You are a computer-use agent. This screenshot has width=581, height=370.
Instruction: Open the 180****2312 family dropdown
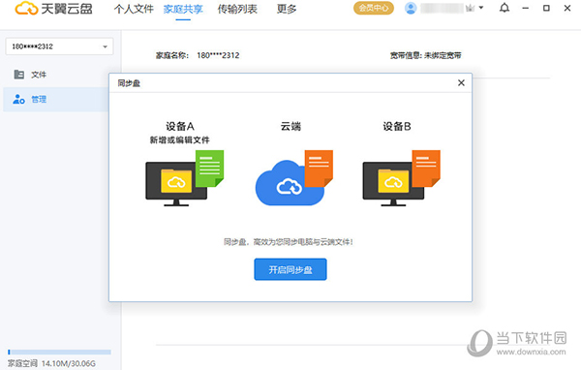pos(59,46)
